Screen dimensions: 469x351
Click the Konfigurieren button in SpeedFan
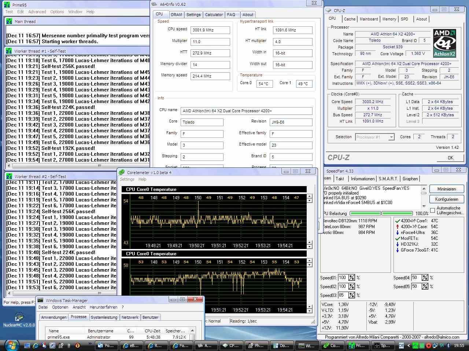point(446,199)
